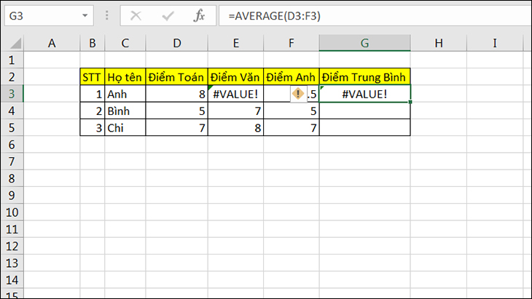Click the formula bar text =AVERAGE(D3:F3)
Viewport: 532px width, 299px height.
click(x=274, y=15)
